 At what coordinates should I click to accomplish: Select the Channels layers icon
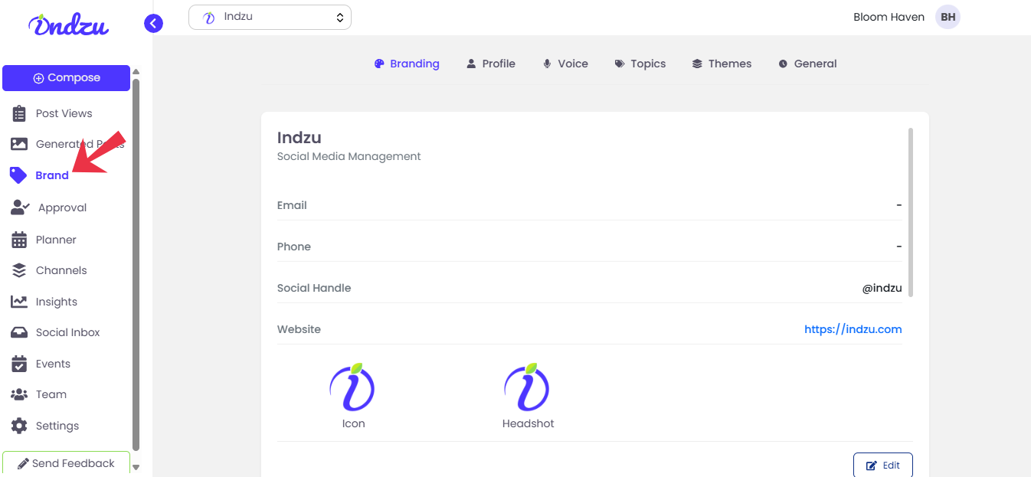19,270
